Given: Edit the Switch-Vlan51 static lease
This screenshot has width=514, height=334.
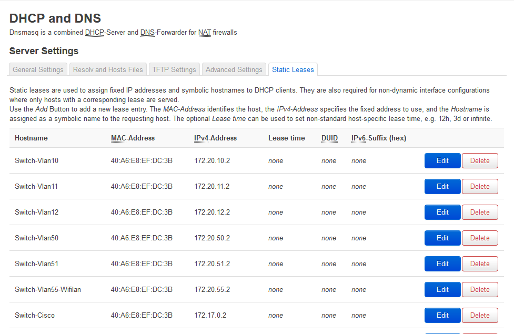Looking at the screenshot, I should pyautogui.click(x=442, y=264).
